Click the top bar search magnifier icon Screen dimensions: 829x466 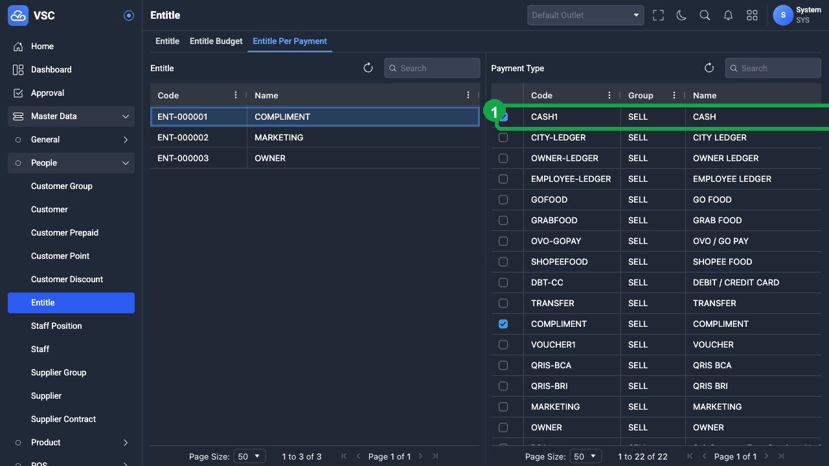tap(705, 16)
